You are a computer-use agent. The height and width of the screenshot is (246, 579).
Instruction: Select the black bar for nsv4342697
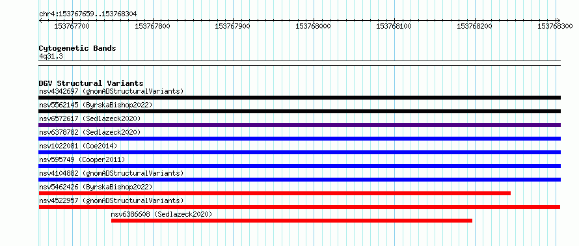[x=300, y=98]
